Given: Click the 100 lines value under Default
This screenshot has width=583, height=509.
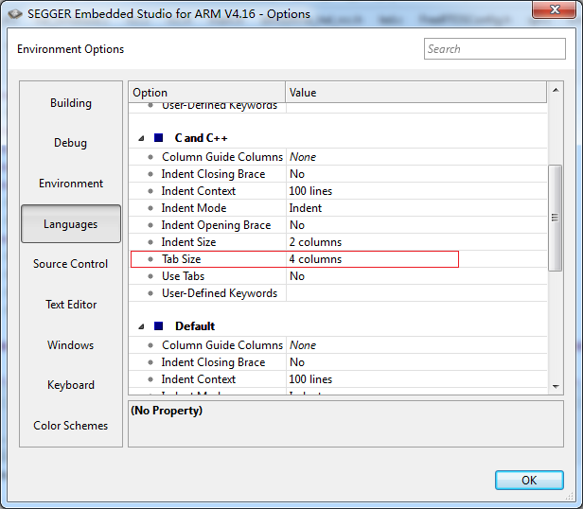Looking at the screenshot, I should tap(310, 379).
